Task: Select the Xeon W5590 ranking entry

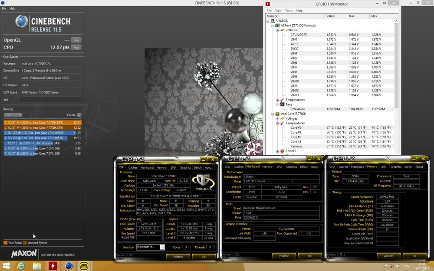Action: (43, 133)
